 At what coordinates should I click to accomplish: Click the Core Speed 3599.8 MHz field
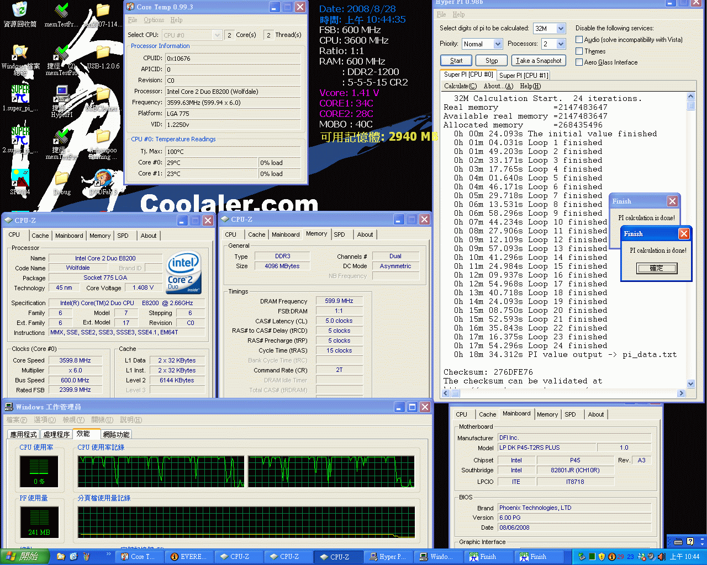tap(75, 360)
